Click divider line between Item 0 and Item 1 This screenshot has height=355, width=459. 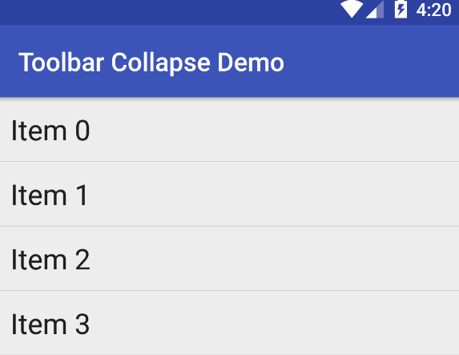click(x=229, y=161)
